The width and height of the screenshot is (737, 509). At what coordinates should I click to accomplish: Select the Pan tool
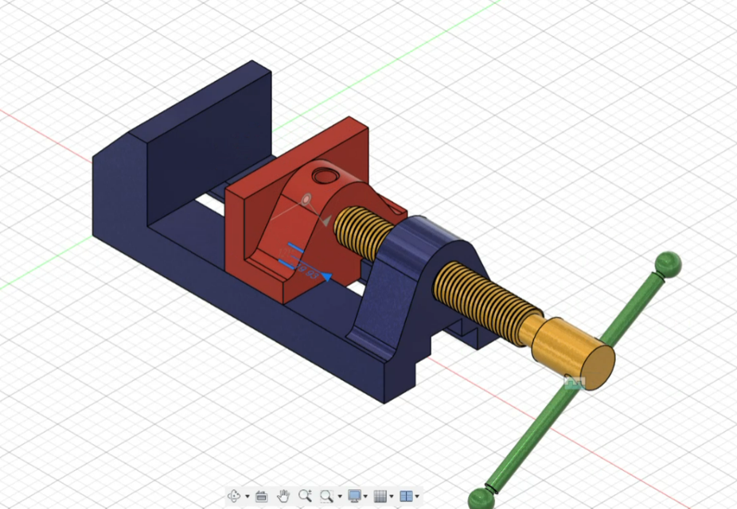[284, 495]
